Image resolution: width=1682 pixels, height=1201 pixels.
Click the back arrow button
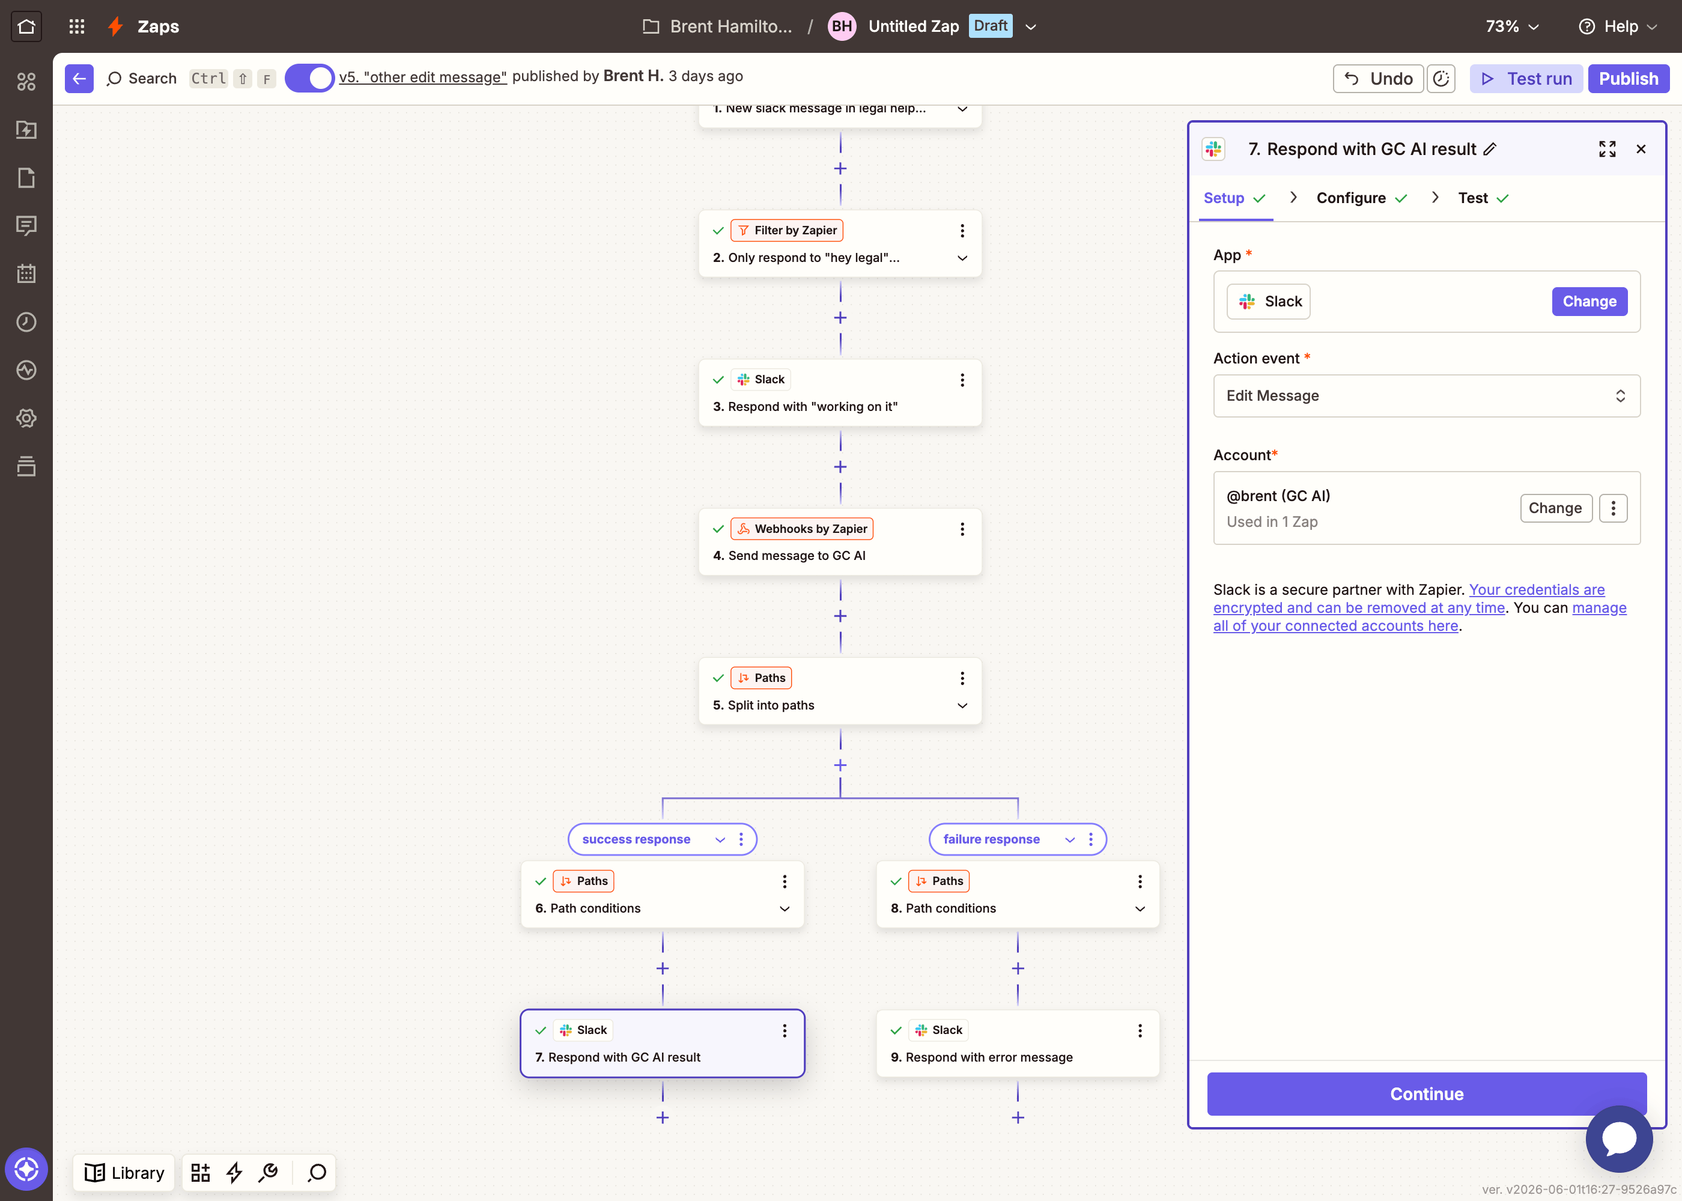click(79, 78)
